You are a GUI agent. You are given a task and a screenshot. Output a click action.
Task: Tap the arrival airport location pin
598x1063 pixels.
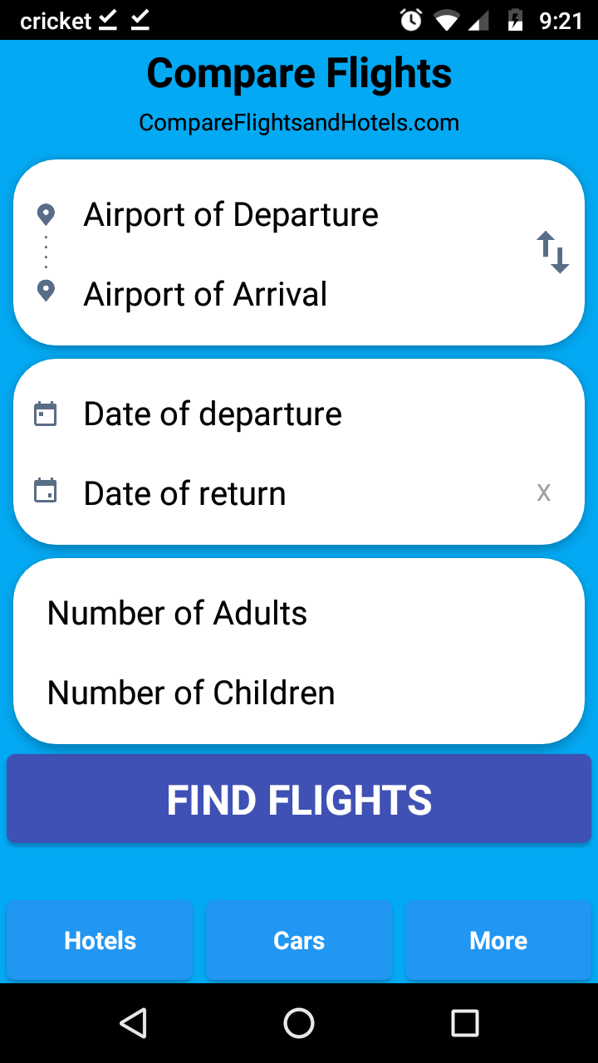[x=47, y=291]
